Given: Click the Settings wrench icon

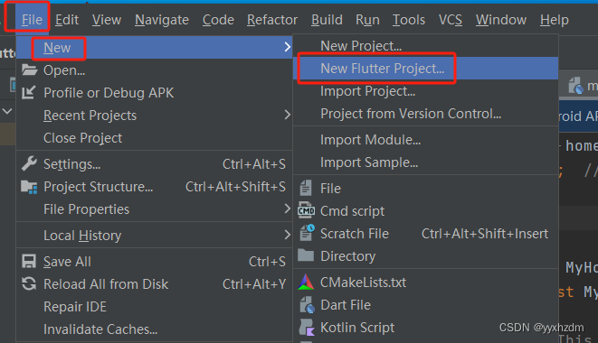Looking at the screenshot, I should [x=29, y=163].
